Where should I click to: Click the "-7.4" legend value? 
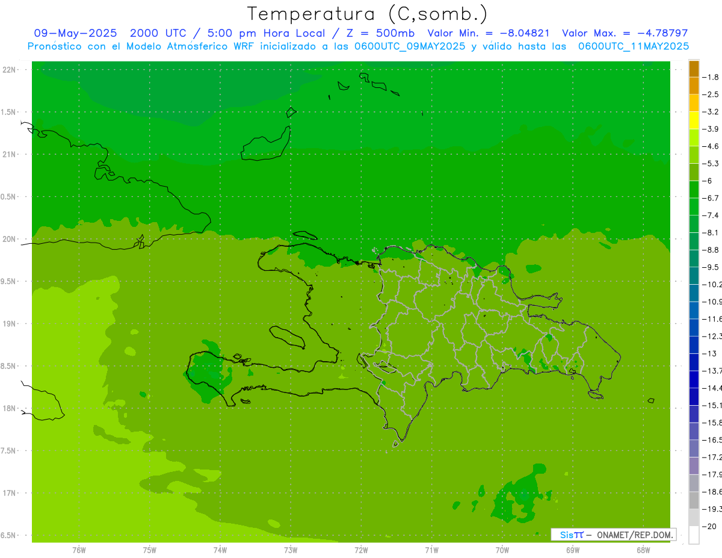click(x=711, y=215)
